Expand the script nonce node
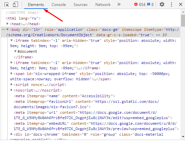 11,84
